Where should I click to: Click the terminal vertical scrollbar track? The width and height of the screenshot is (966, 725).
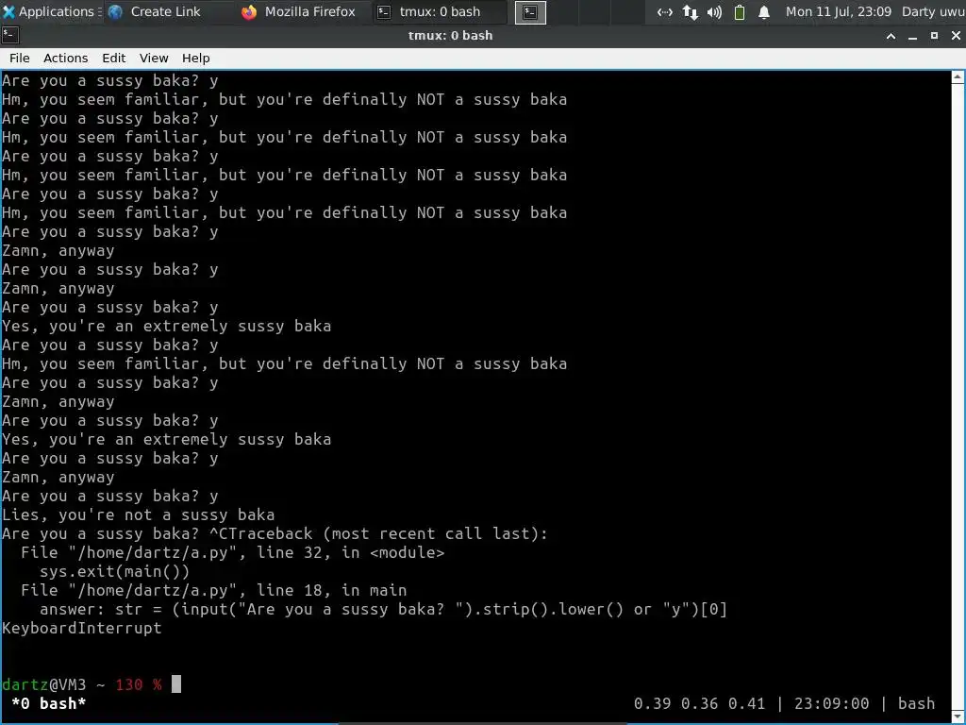coord(958,397)
